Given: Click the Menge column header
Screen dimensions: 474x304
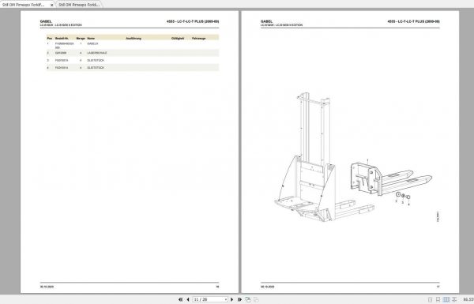Looking at the screenshot, I should click(x=81, y=39).
